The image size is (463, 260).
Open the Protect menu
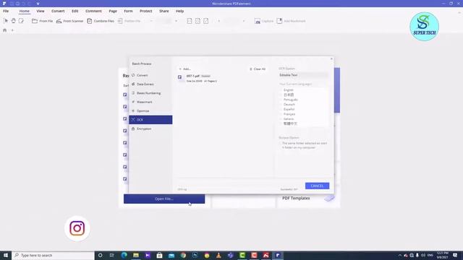pos(146,11)
